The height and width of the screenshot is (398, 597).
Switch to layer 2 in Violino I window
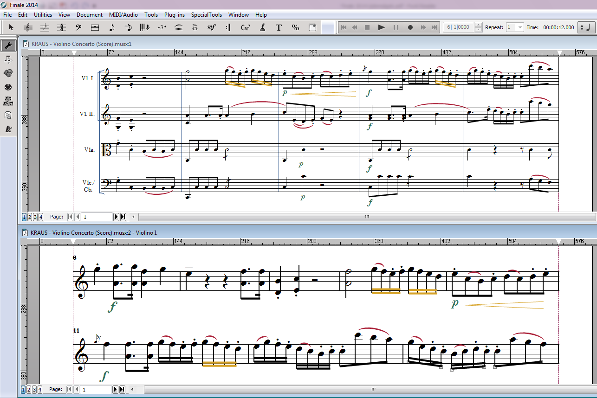point(29,389)
